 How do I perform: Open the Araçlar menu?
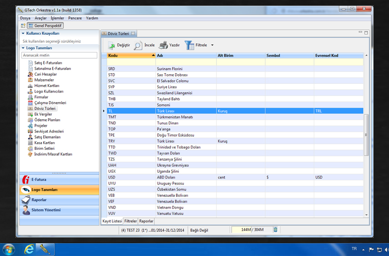point(40,18)
